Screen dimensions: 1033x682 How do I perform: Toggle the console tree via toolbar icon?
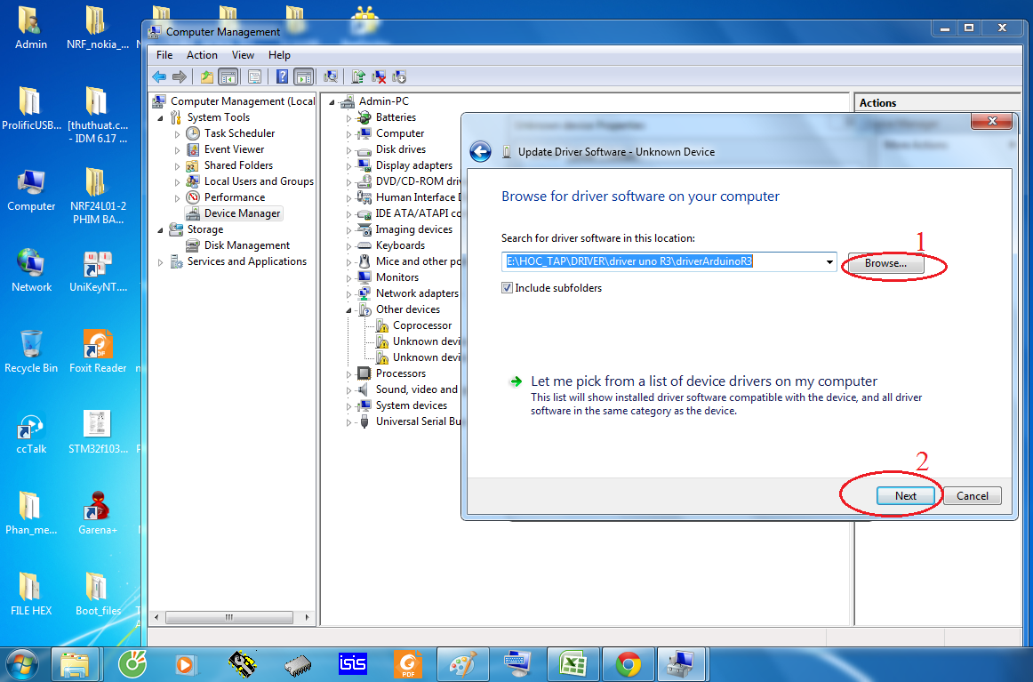click(226, 76)
